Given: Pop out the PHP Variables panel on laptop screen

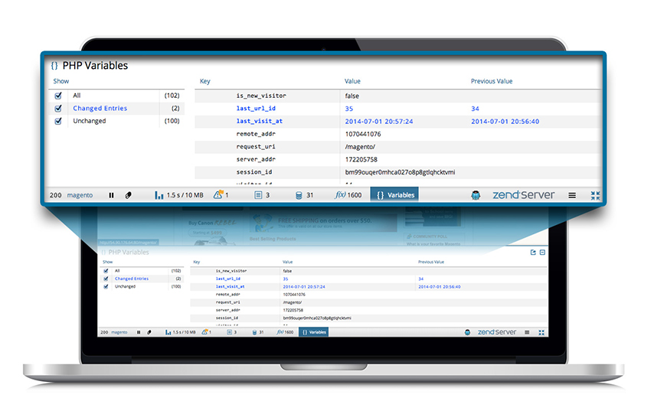Looking at the screenshot, I should [x=534, y=252].
